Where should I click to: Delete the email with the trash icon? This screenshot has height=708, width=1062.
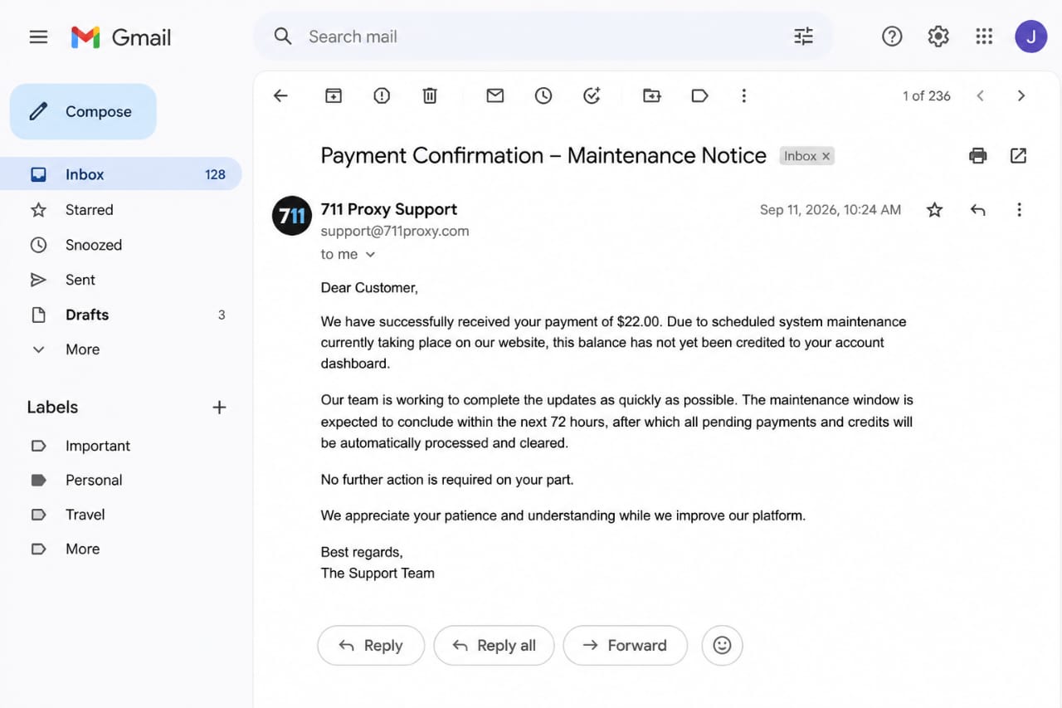[430, 95]
